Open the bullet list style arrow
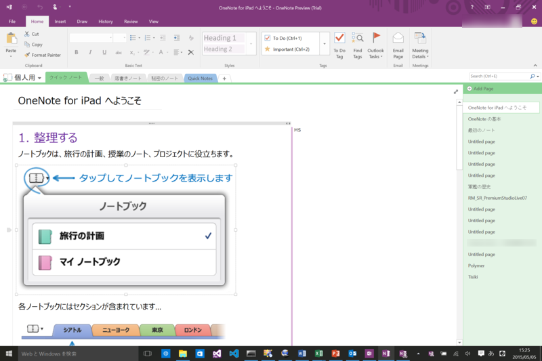Image resolution: width=542 pixels, height=361 pixels. [140, 38]
